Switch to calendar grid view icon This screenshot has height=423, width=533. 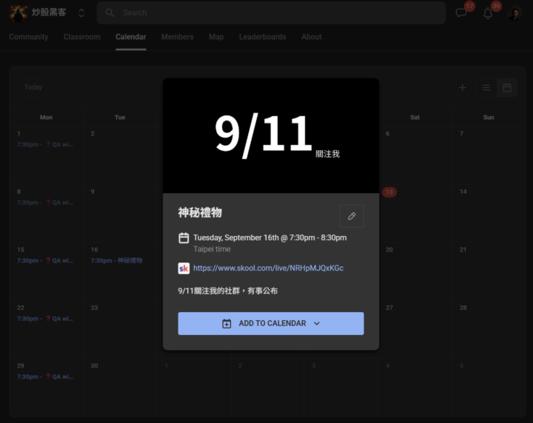(507, 87)
